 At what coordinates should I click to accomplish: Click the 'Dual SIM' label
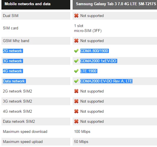point(11,16)
